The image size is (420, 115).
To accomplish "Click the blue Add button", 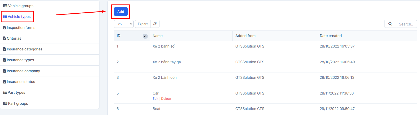I will [121, 12].
